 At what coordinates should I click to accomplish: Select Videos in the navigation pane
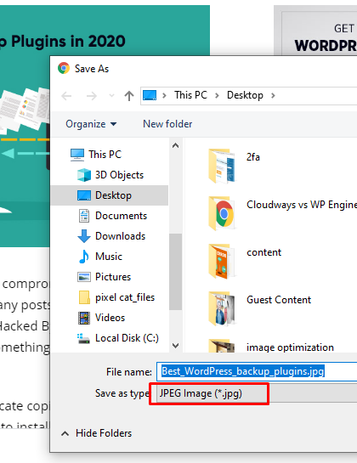[x=101, y=318]
